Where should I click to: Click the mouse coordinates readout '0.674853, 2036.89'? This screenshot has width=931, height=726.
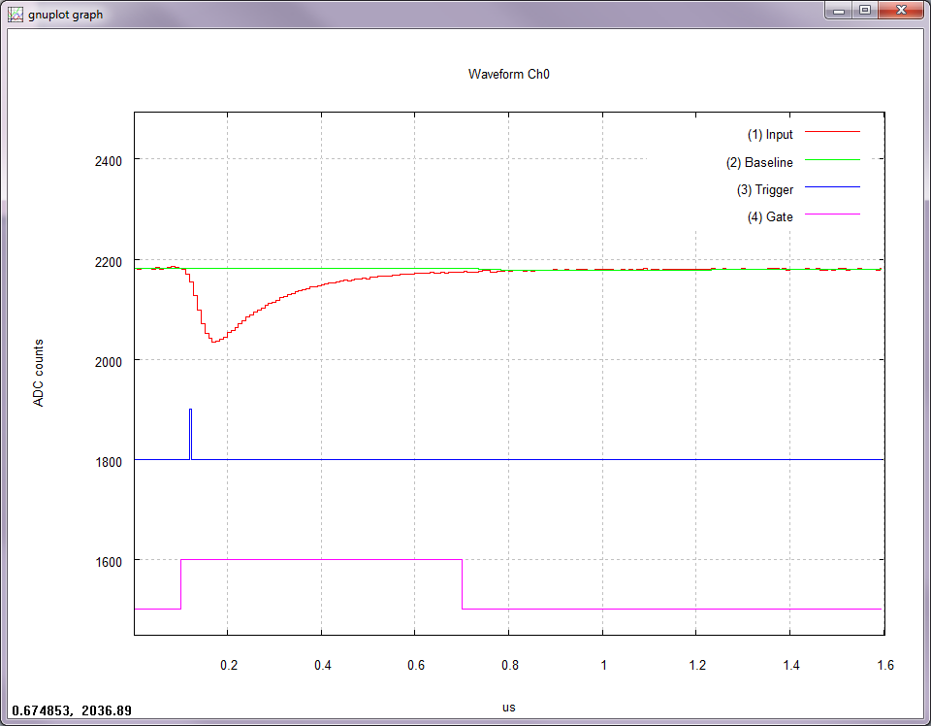tap(72, 710)
